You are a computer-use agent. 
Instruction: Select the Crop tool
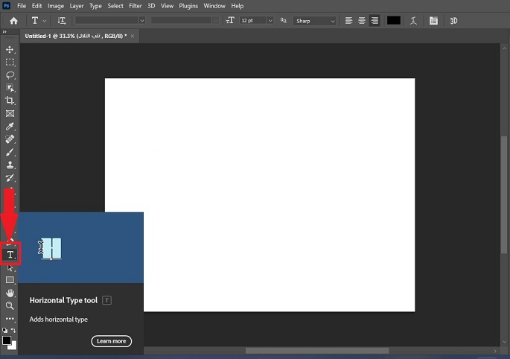pyautogui.click(x=10, y=101)
